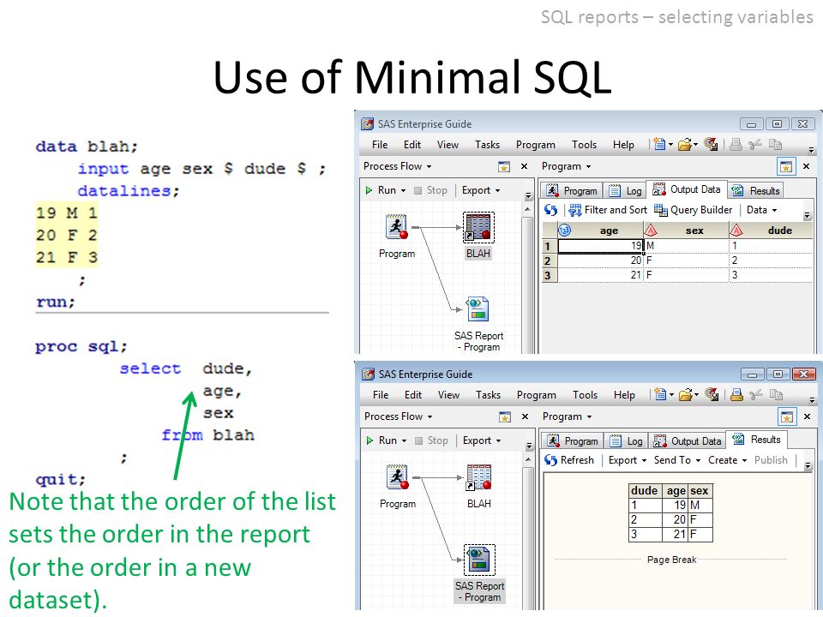Screen dimensions: 823x617
Task: Switch to Program tab in upper window
Action: [x=572, y=191]
